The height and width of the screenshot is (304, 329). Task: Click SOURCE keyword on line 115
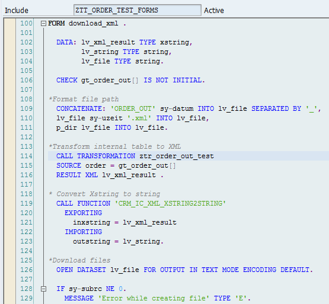pyautogui.click(x=69, y=165)
